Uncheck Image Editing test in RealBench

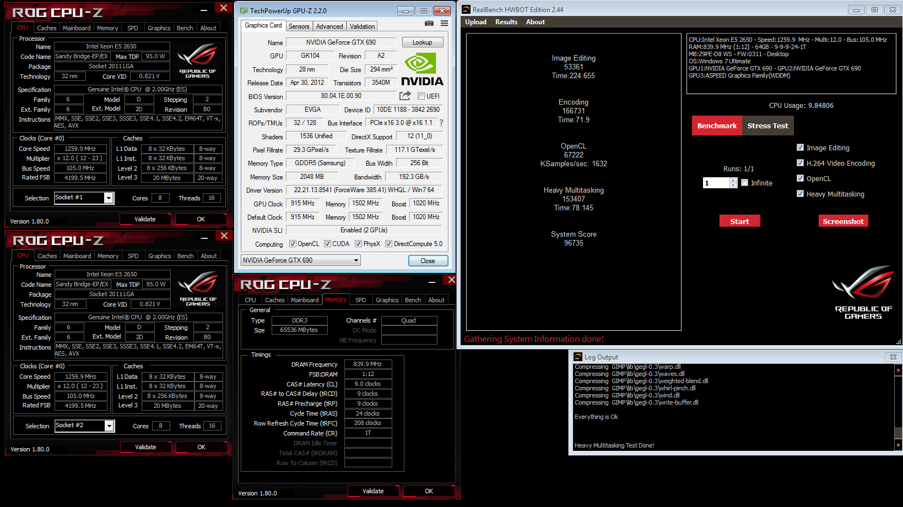coord(800,148)
